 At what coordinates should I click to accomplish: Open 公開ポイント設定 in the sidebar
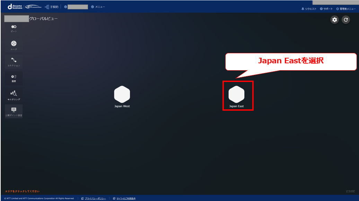click(14, 111)
